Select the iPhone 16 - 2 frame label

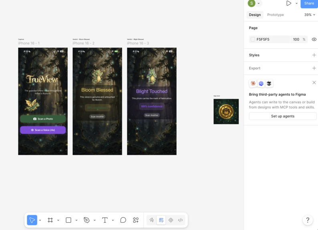coord(83,43)
